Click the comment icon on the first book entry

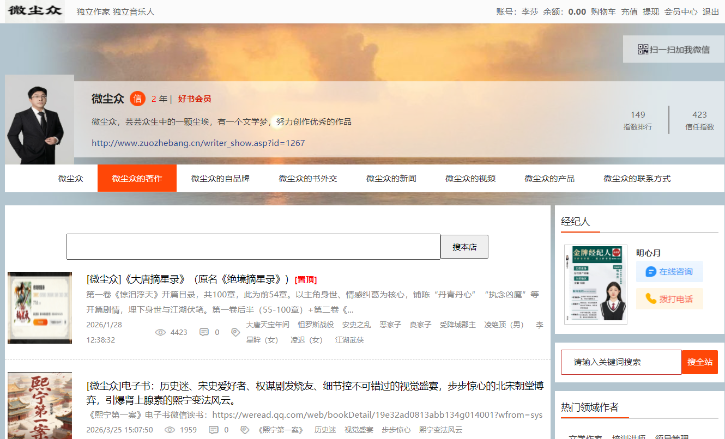pos(204,332)
